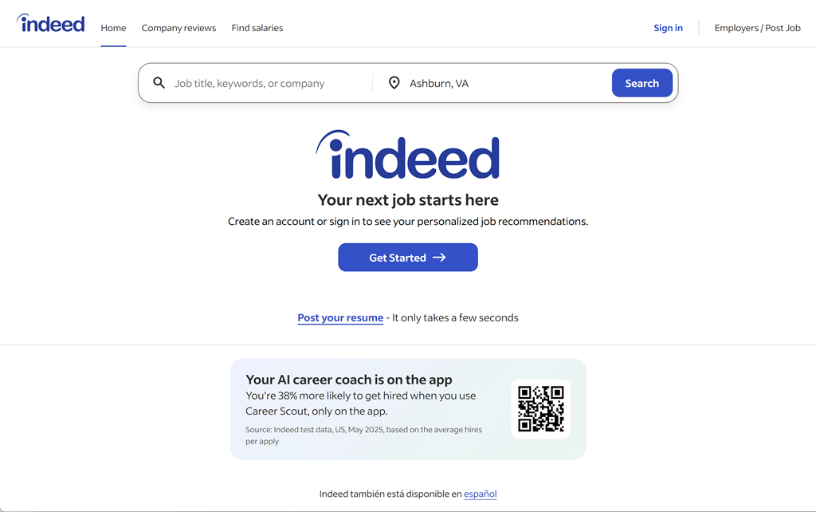Go to Company reviews
The image size is (816, 512).
[x=178, y=28]
